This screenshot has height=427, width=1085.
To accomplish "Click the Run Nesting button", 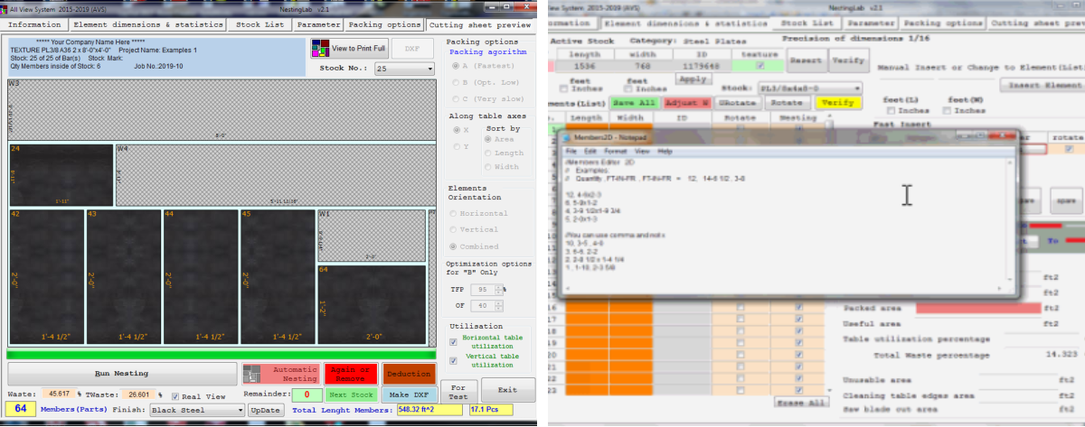I will tap(121, 373).
